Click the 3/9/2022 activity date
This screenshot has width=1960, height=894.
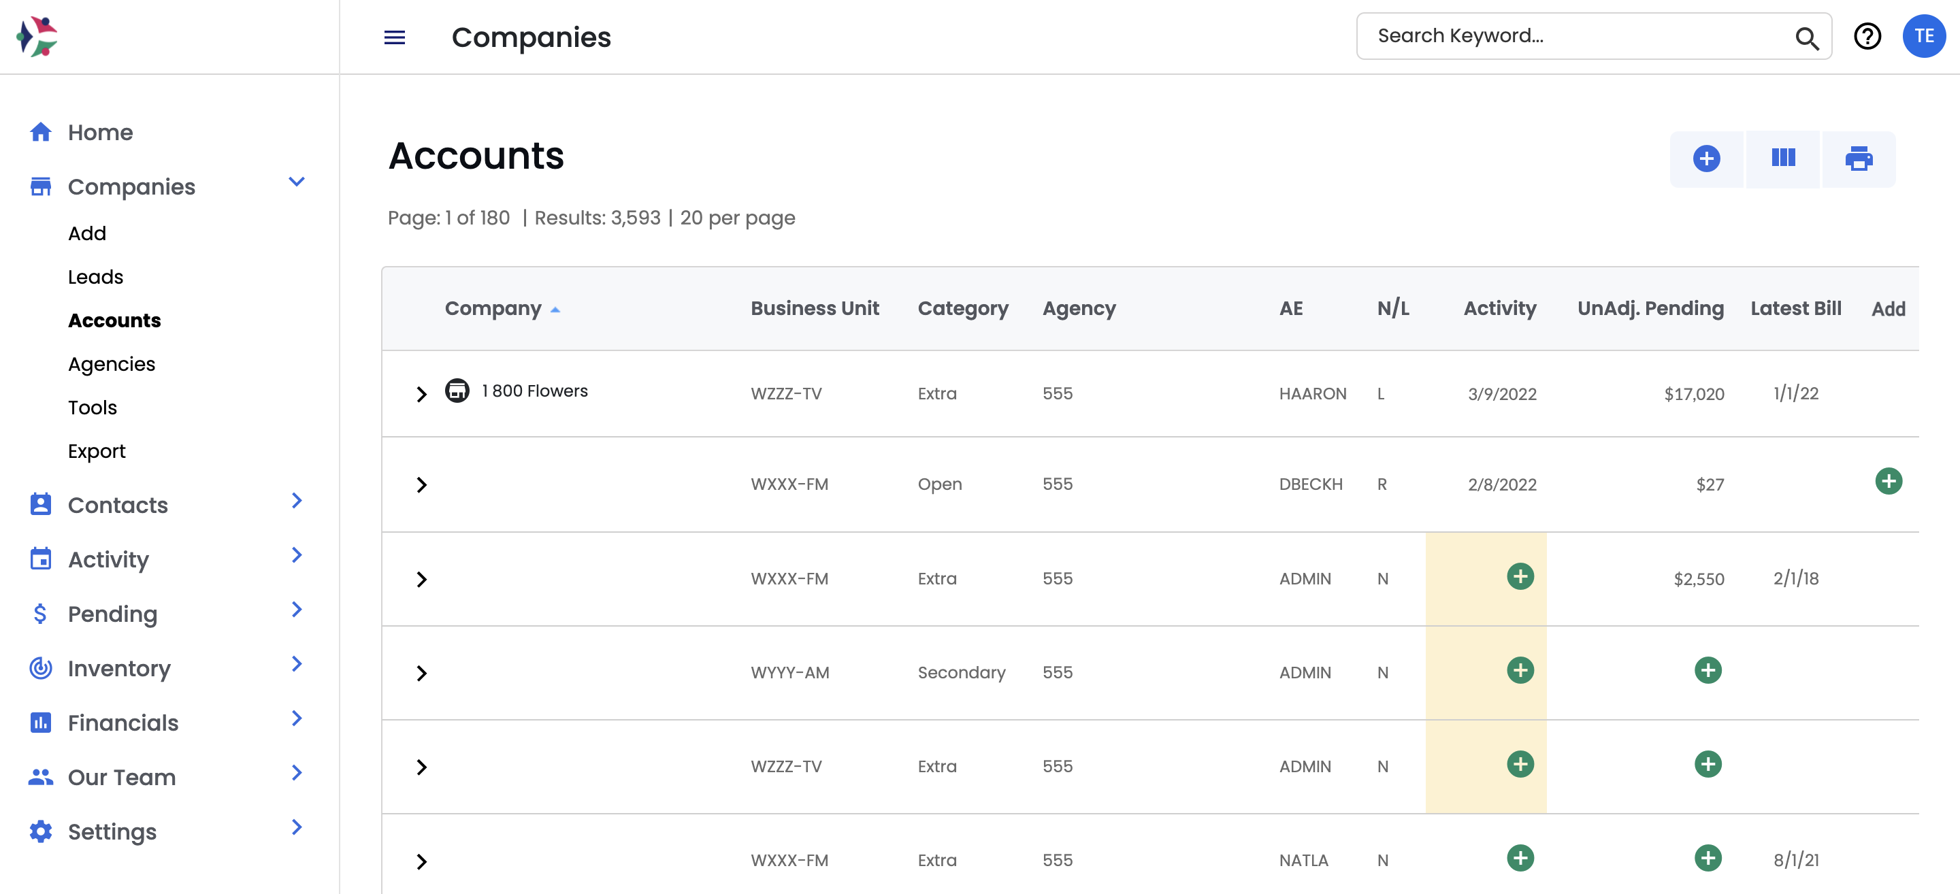point(1501,394)
